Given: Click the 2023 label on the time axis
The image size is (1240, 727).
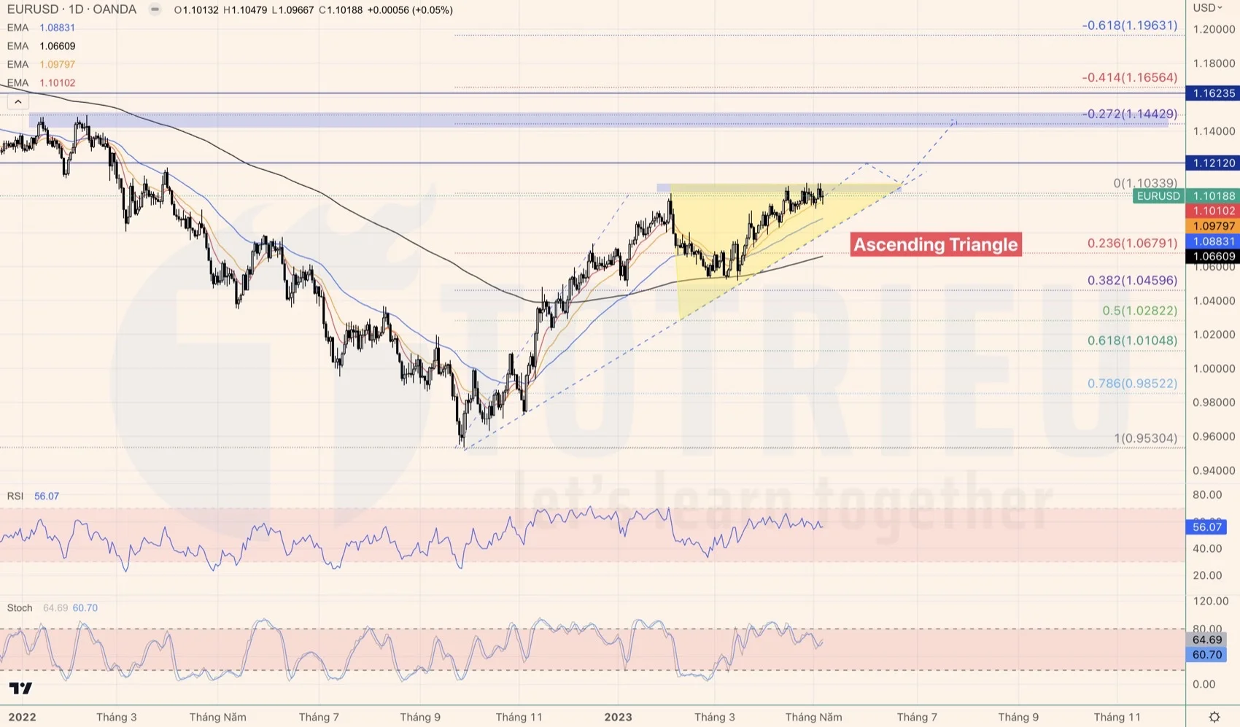Looking at the screenshot, I should (618, 717).
